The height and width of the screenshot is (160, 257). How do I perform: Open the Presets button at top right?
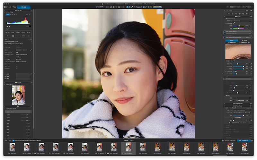click(x=247, y=7)
